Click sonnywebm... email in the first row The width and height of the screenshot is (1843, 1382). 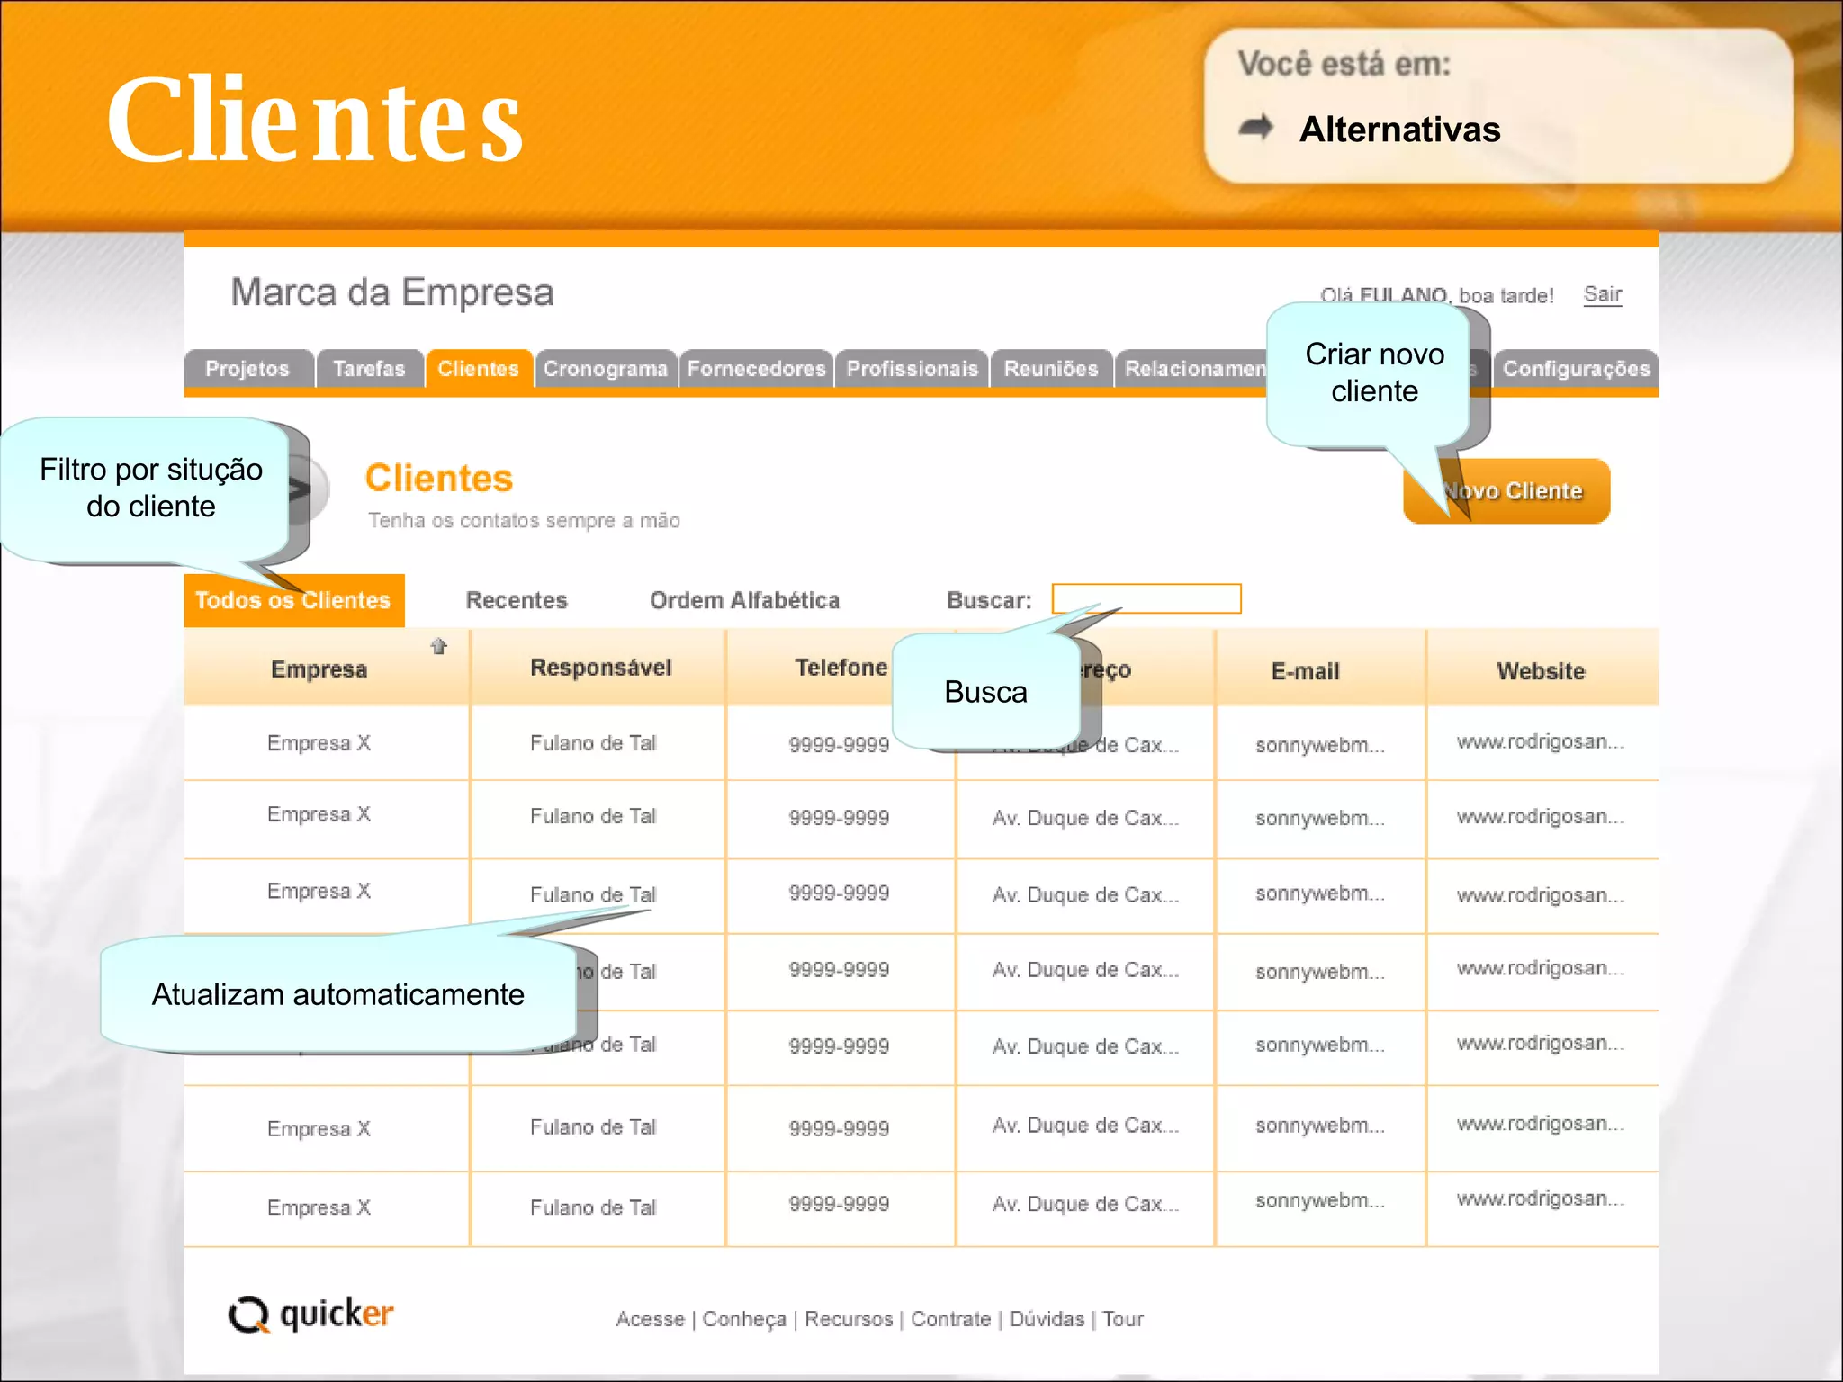coord(1320,745)
